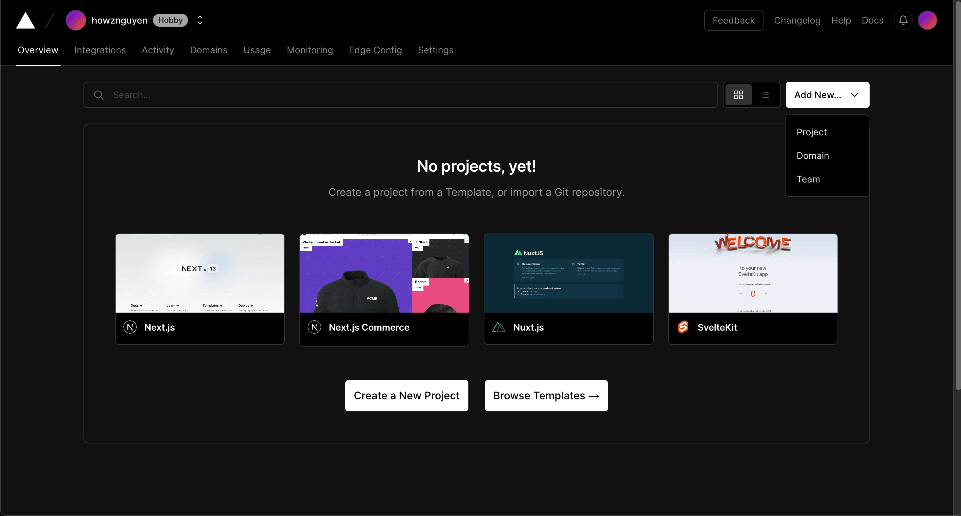The height and width of the screenshot is (516, 961).
Task: Click the "No projects, yet!" heading
Action: (476, 166)
